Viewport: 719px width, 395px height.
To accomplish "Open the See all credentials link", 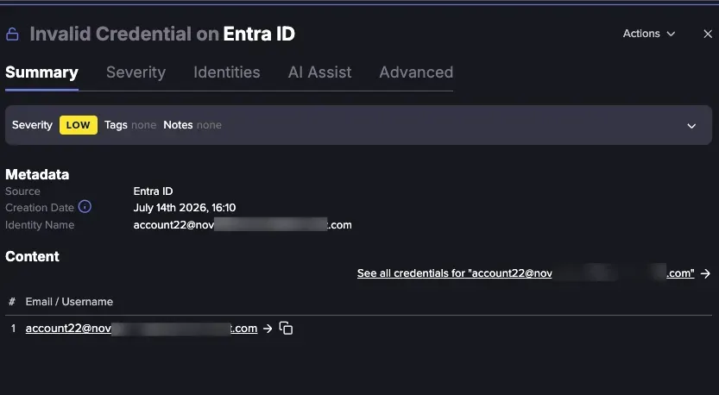I will (x=526, y=273).
